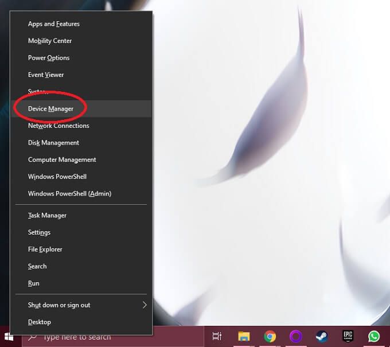Launch Computer Management

point(81,159)
